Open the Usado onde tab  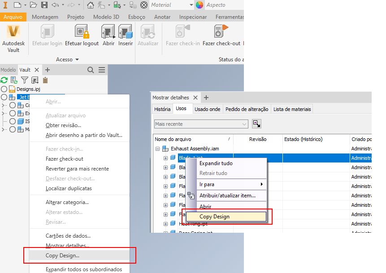pyautogui.click(x=207, y=109)
